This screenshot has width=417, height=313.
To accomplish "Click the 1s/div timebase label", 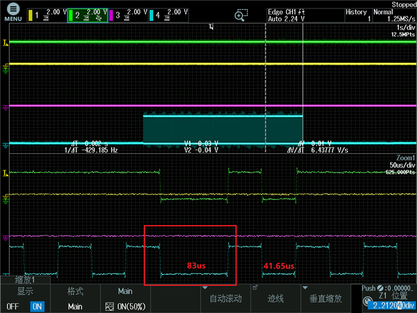I will 406,27.
